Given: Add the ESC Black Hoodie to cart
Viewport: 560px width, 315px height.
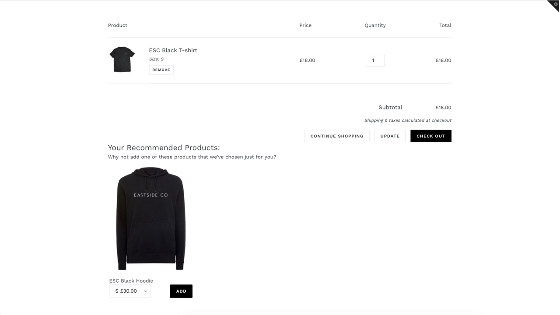Looking at the screenshot, I should [x=181, y=291].
